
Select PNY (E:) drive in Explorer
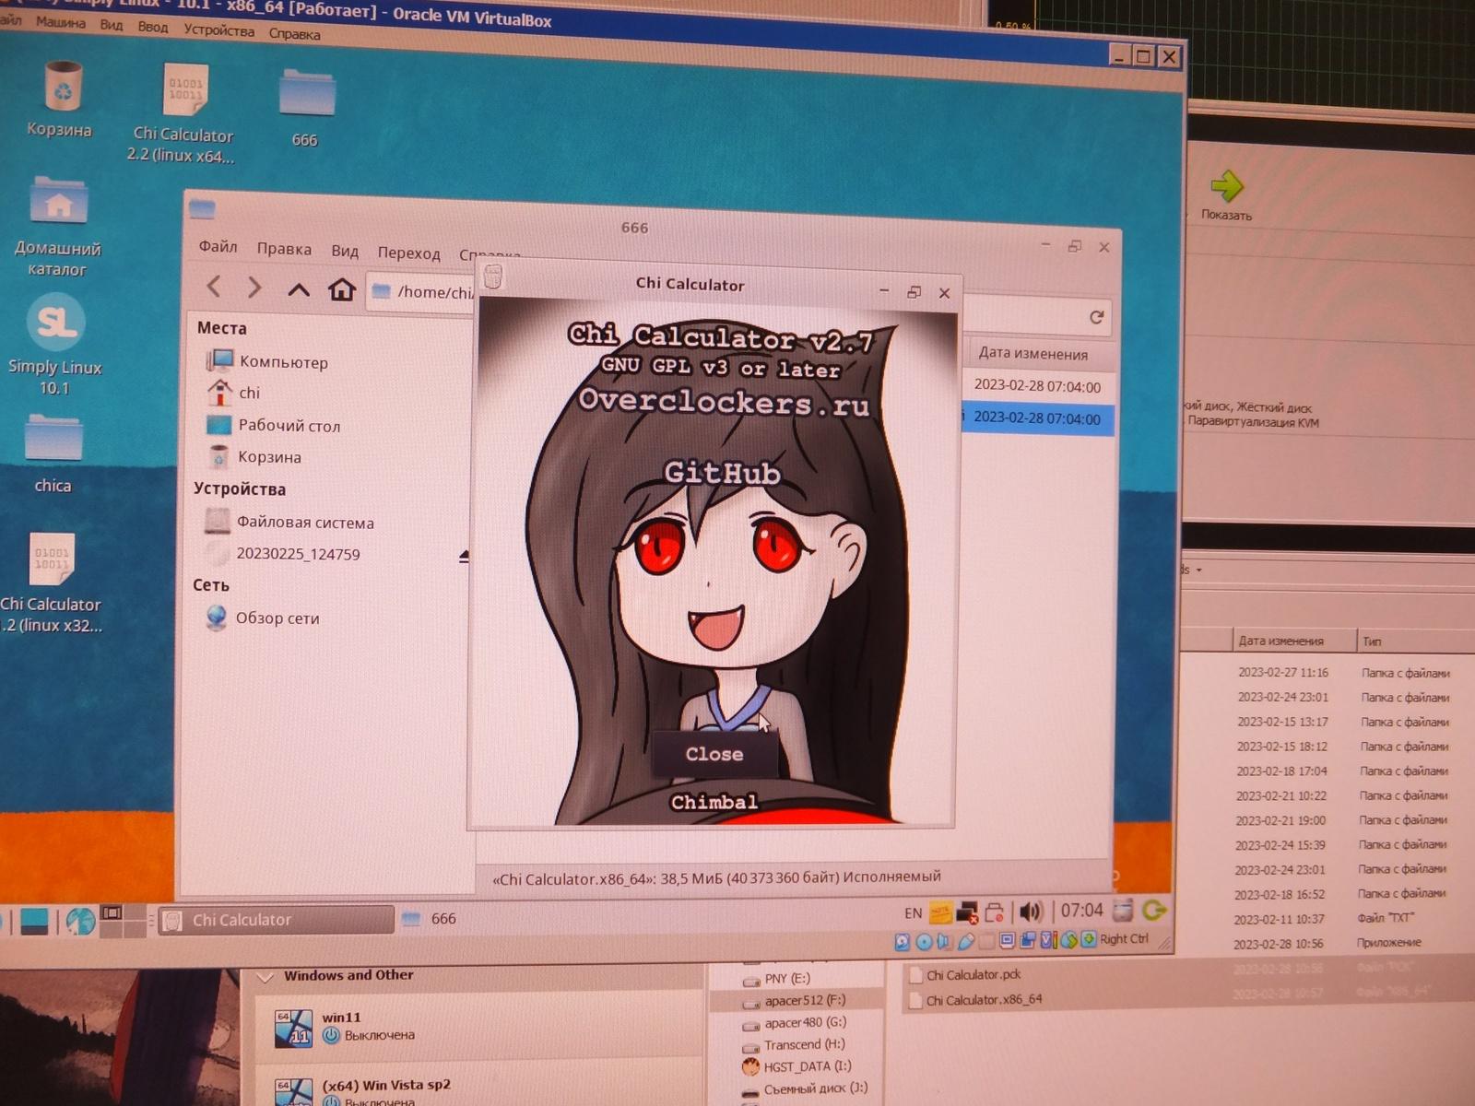(x=776, y=978)
